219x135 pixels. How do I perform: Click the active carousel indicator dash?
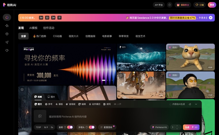pos(104,80)
